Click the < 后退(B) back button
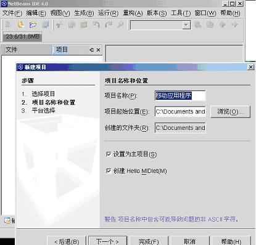256x245 pixels. point(67,241)
